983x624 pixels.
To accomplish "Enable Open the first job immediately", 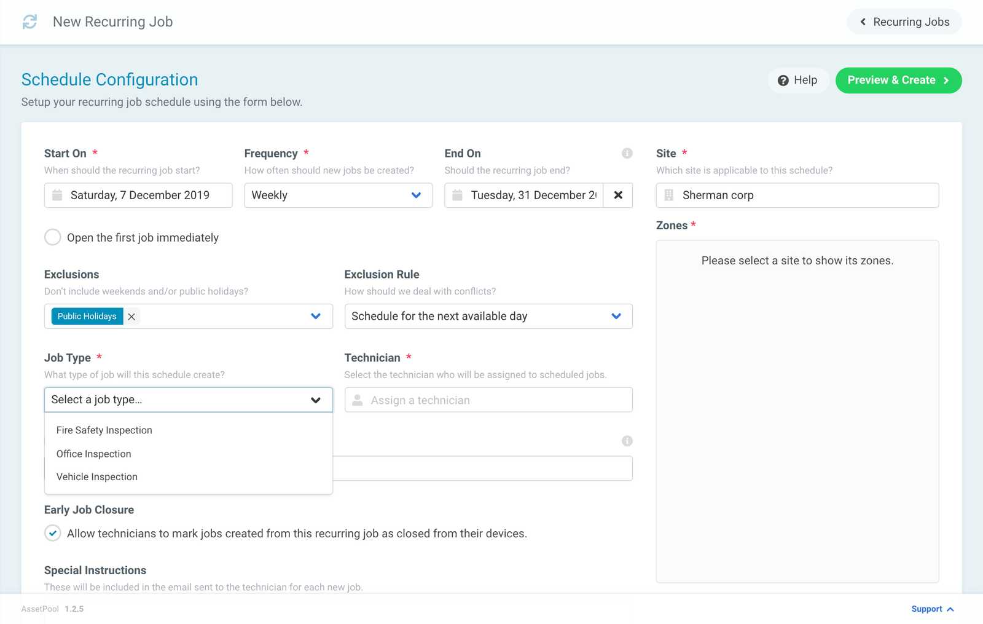I will (x=53, y=237).
